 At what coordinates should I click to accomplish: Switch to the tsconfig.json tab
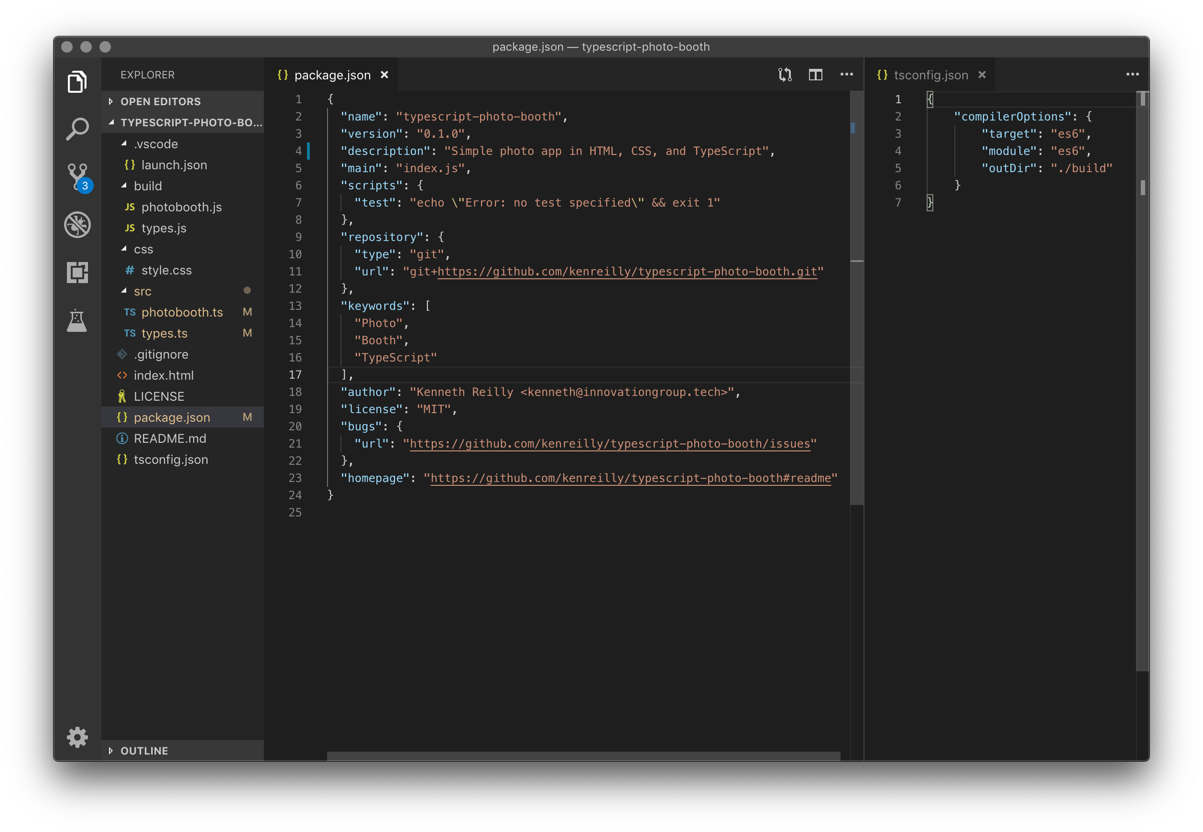tap(931, 75)
